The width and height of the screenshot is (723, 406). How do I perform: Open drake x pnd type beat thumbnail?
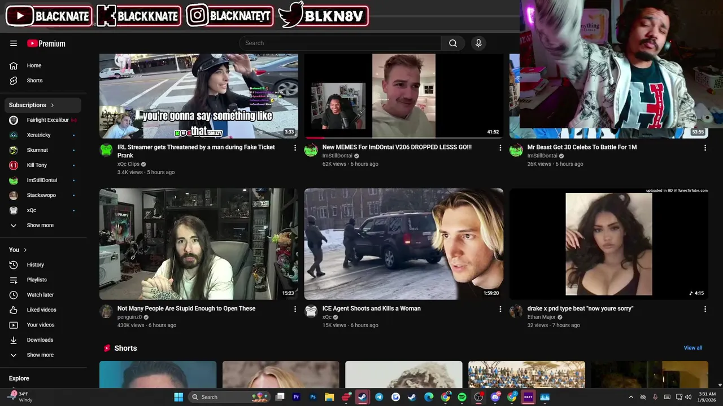click(x=609, y=244)
